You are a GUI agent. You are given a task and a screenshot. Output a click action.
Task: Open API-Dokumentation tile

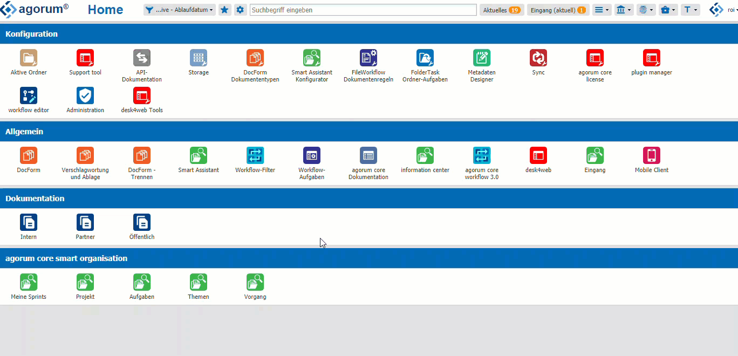pyautogui.click(x=142, y=58)
